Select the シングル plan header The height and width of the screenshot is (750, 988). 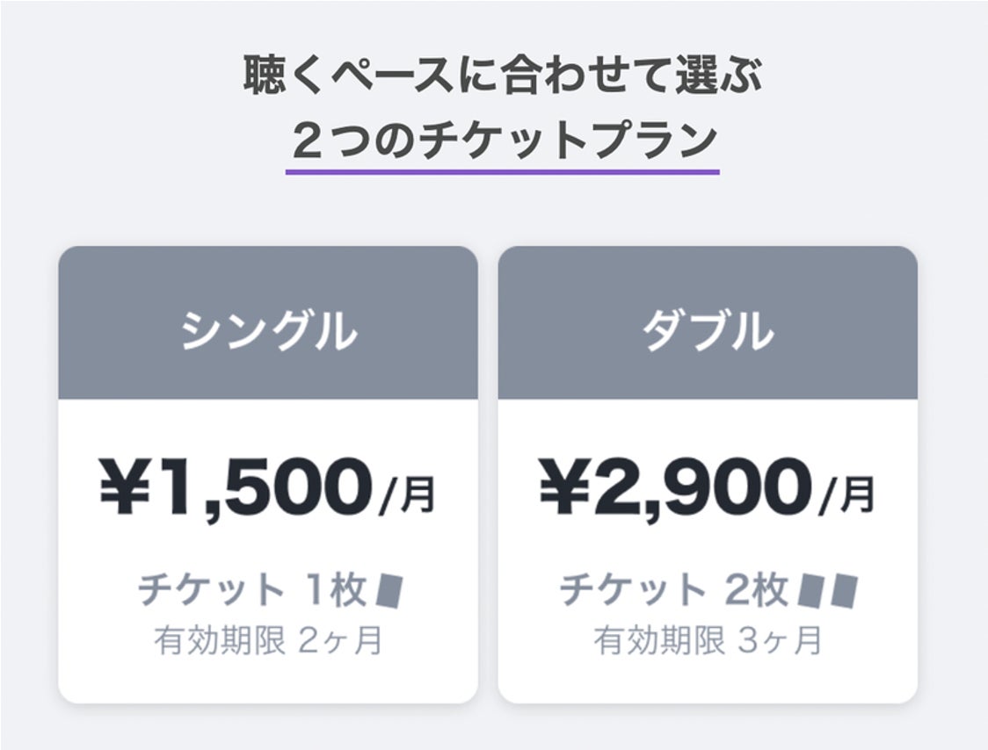tap(268, 331)
